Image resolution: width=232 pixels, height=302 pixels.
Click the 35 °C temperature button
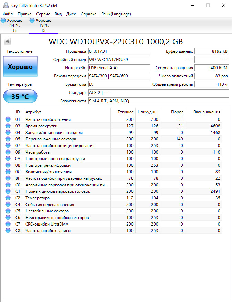coord(20,96)
